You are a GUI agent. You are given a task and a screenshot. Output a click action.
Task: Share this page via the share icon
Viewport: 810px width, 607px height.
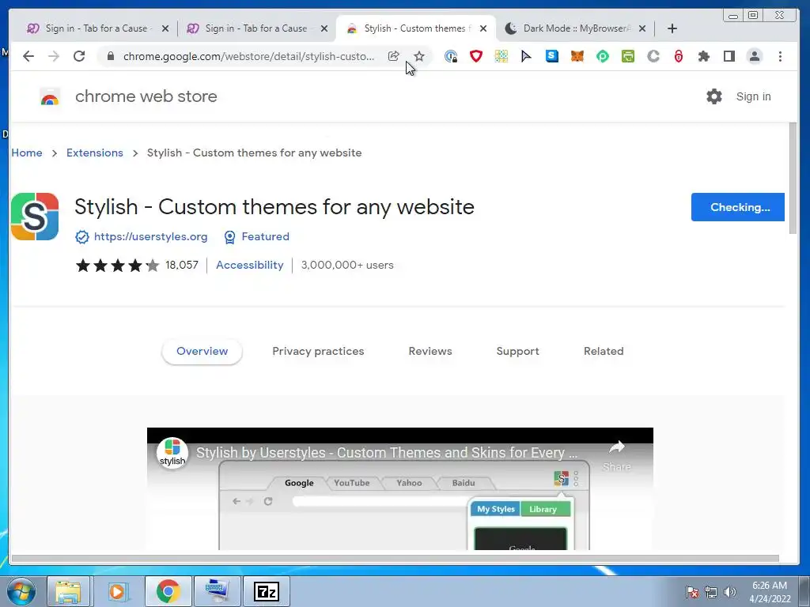pos(394,56)
